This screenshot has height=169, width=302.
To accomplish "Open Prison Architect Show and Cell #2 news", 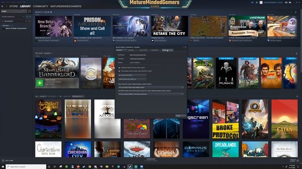I will (92, 26).
